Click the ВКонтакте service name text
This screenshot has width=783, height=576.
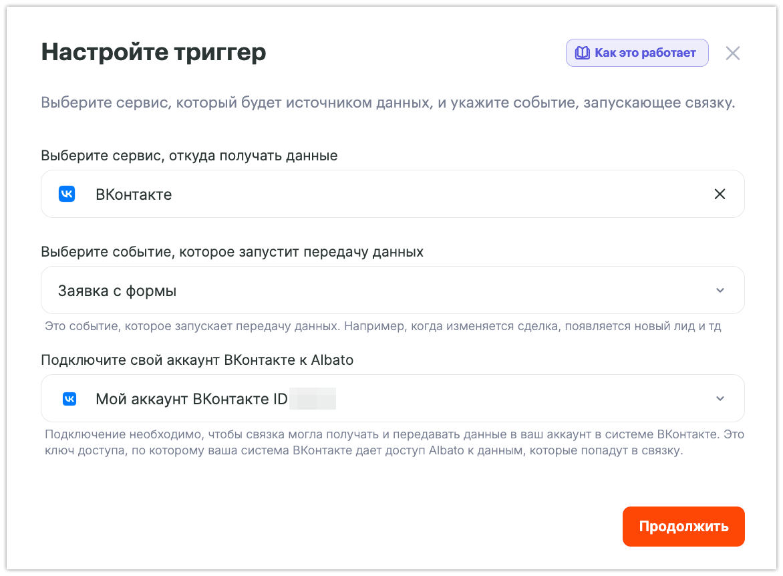134,194
